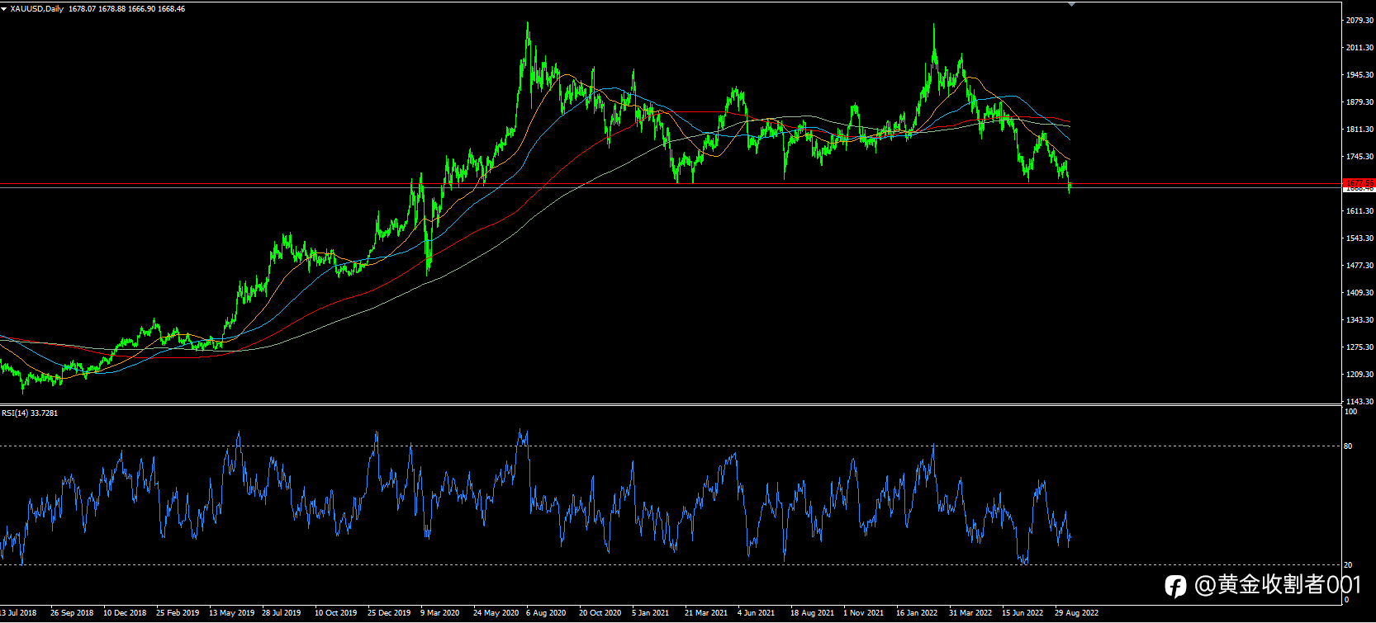Click the 13 May 2019 date label

(x=231, y=613)
